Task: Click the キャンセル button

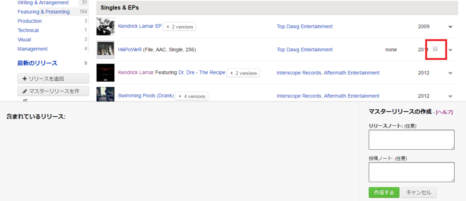Action: coord(419,192)
